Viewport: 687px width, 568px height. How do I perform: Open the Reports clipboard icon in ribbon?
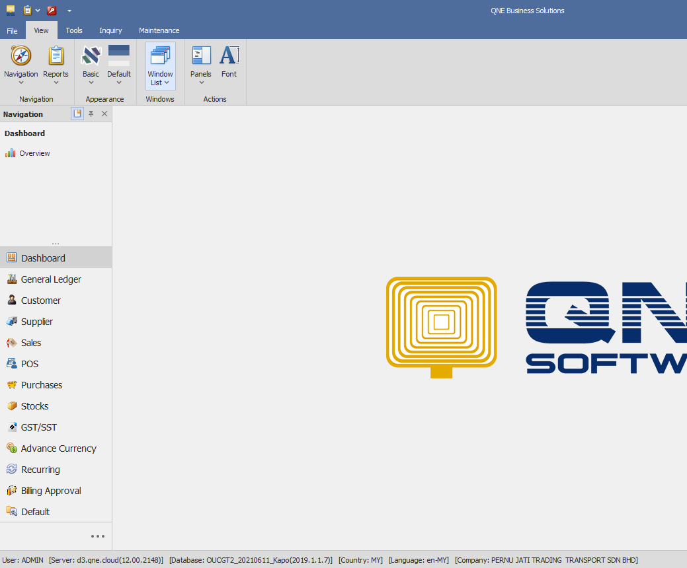(56, 55)
